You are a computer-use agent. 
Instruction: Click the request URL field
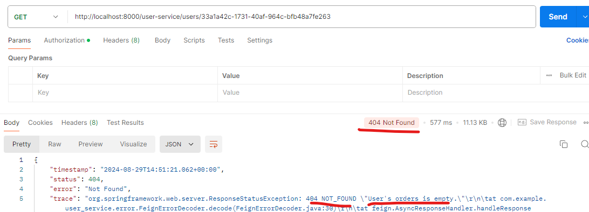[x=302, y=17]
